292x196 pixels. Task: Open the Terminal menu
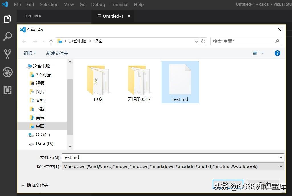coord(119,4)
